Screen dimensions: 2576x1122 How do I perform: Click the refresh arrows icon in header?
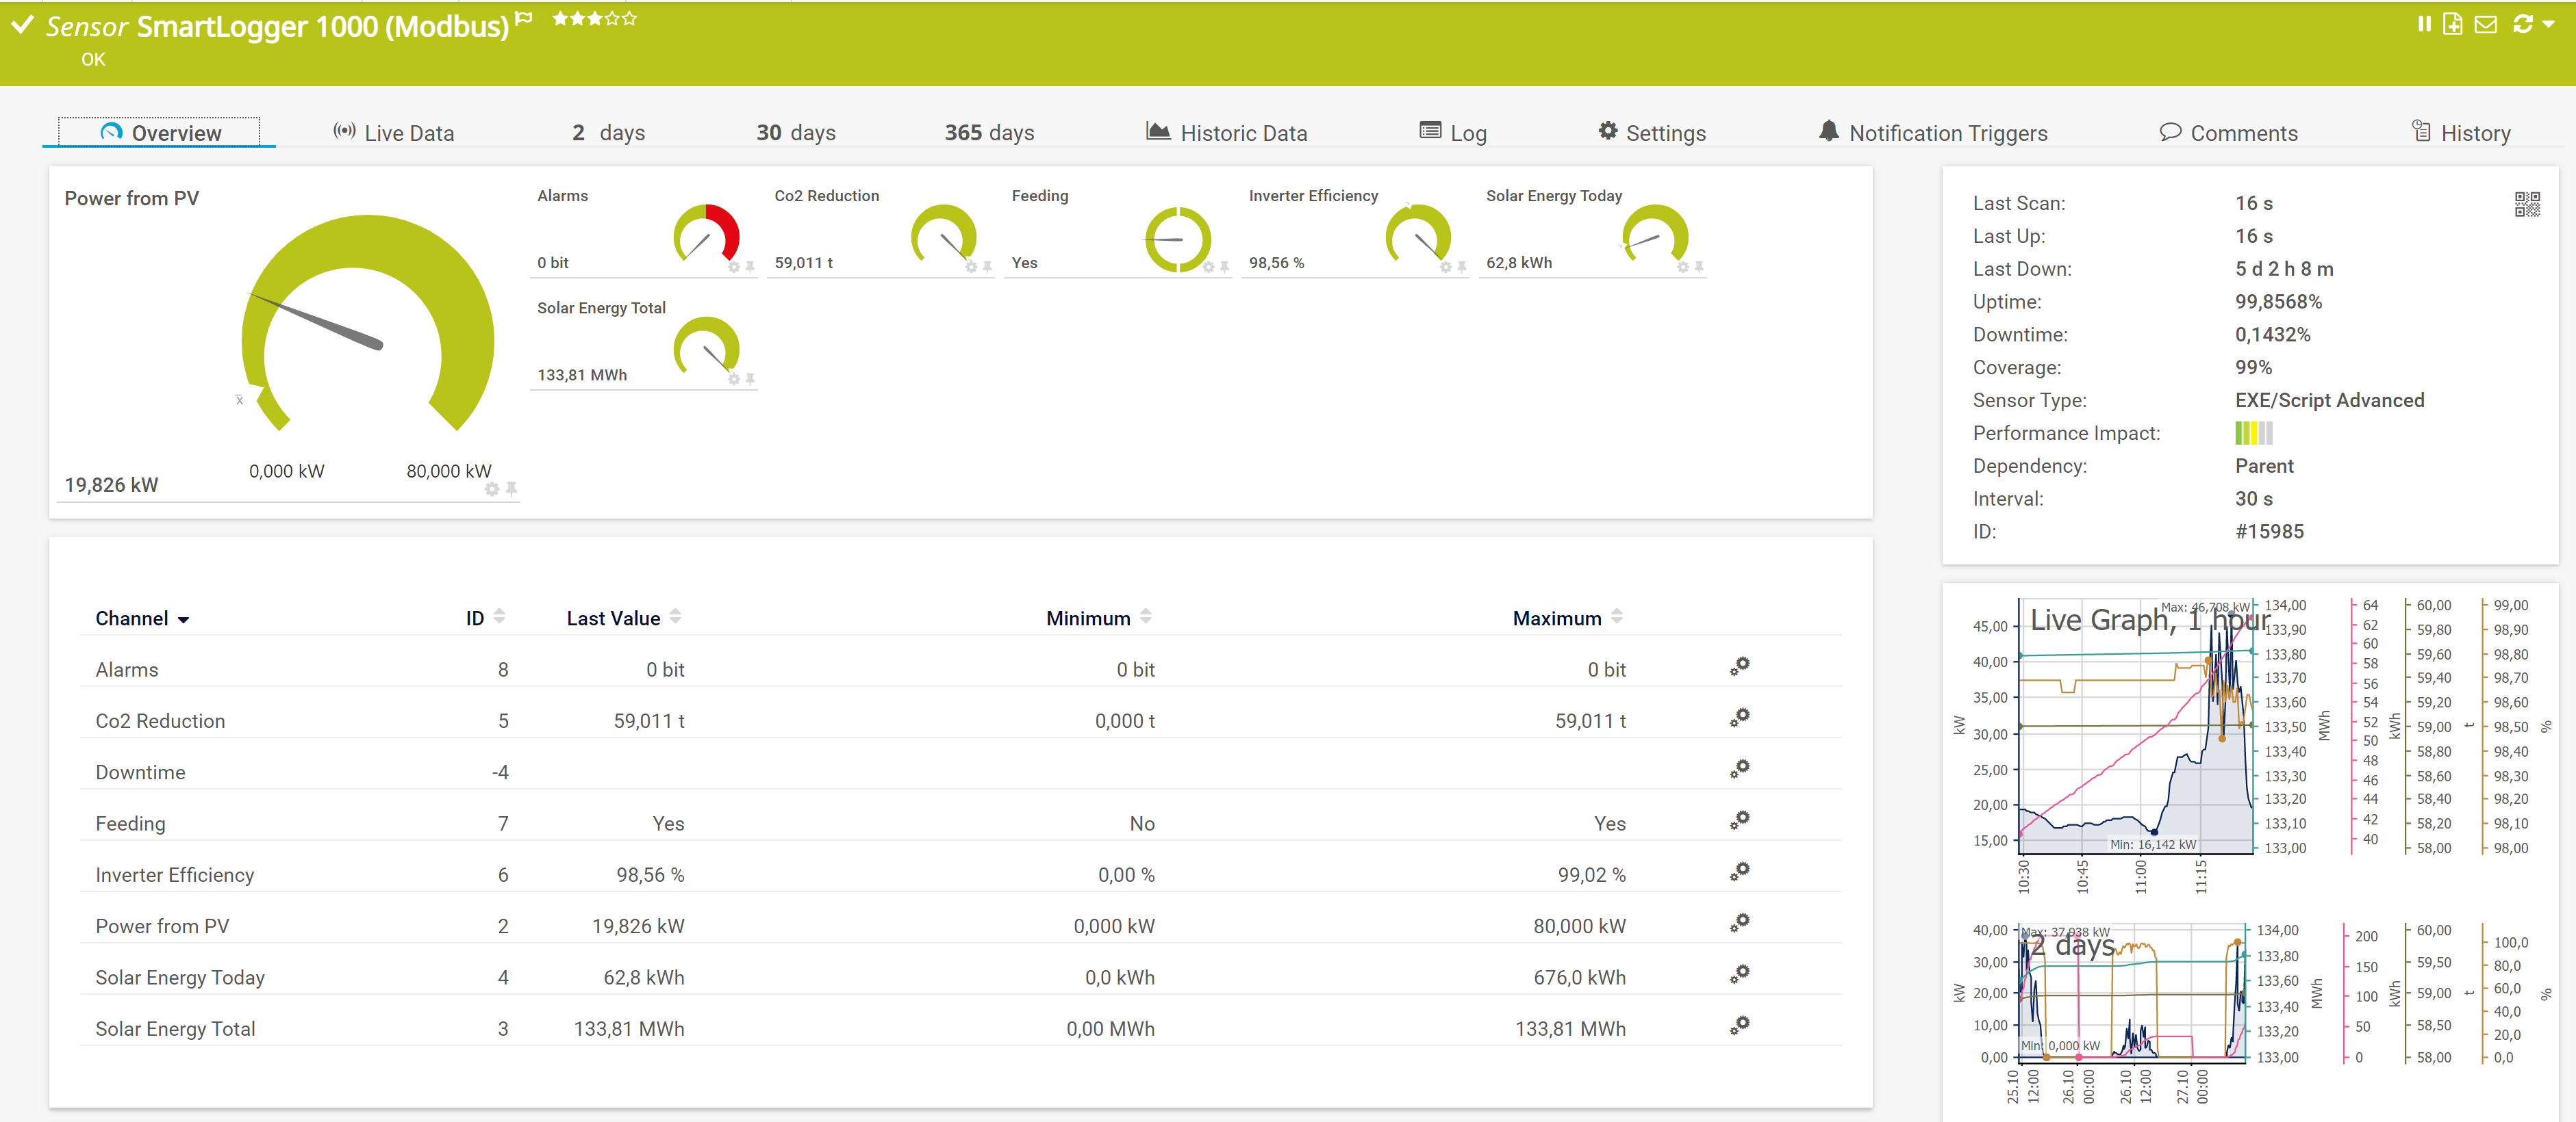(2522, 24)
